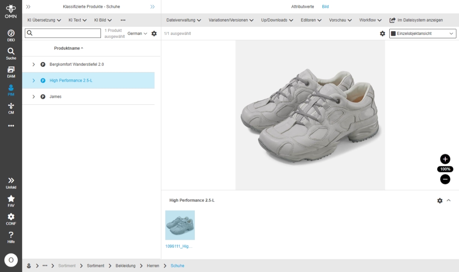Expand High Performance 2.5-L row

point(33,81)
